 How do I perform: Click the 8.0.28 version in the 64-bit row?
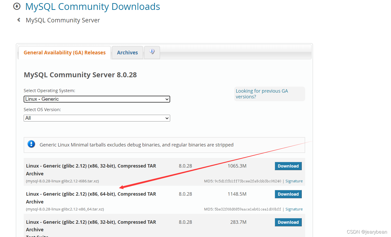(185, 194)
